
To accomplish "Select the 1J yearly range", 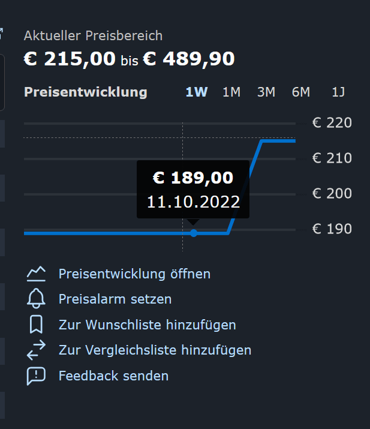I will (338, 92).
